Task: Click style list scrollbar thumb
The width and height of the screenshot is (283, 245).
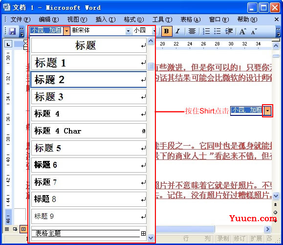Action: [x=151, y=66]
